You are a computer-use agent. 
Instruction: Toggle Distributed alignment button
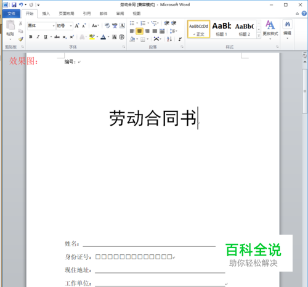pos(162,31)
